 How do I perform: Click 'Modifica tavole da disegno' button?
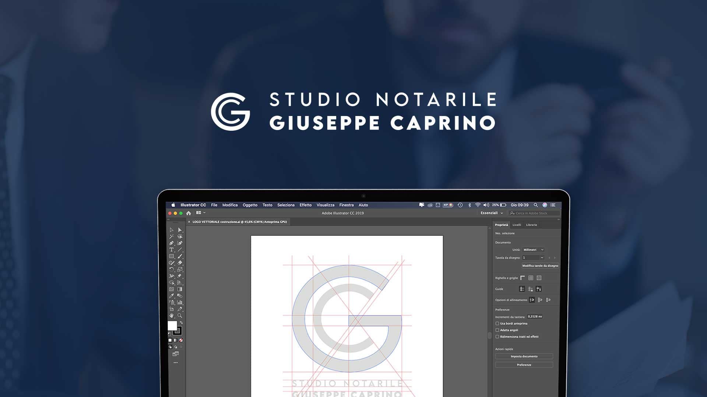click(x=540, y=266)
